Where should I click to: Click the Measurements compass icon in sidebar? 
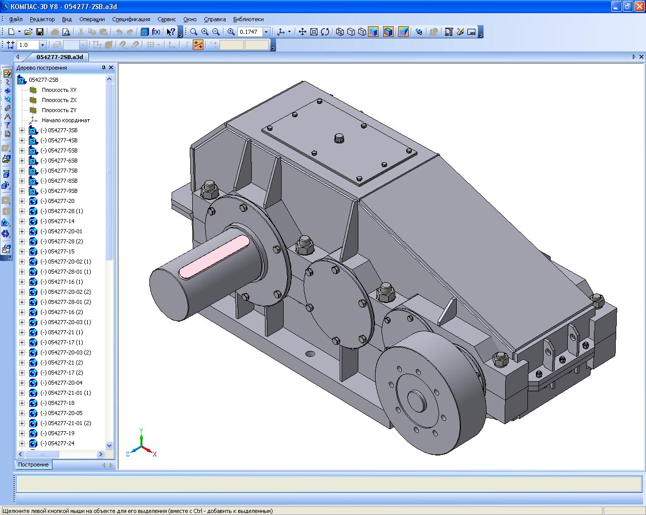(7, 117)
